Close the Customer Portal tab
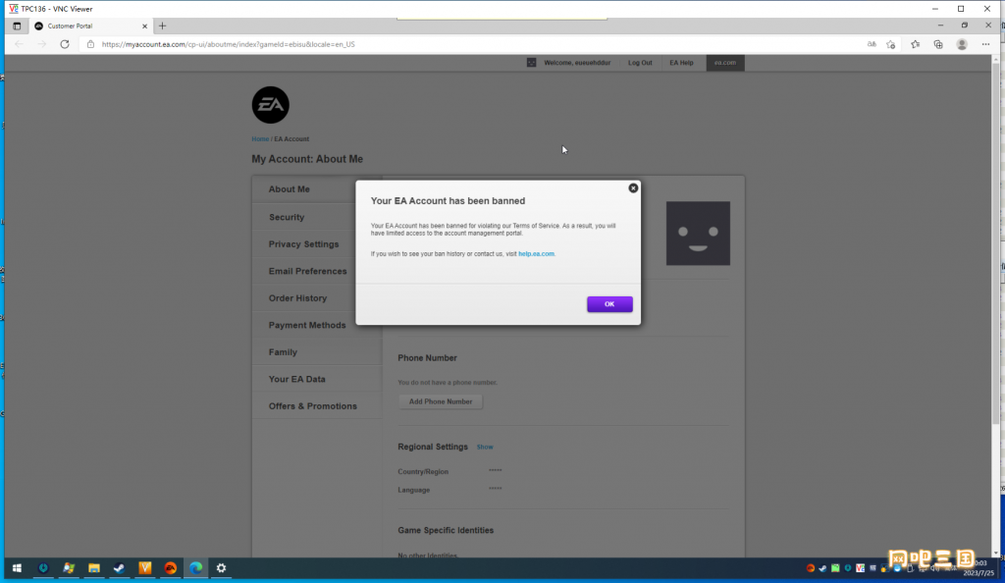This screenshot has height=583, width=1005. point(145,26)
